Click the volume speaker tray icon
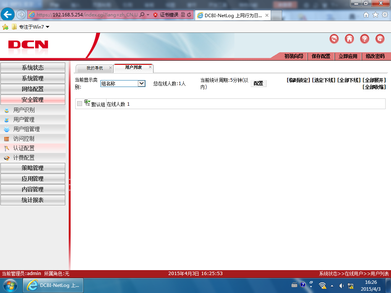391x293 pixels. point(341,286)
